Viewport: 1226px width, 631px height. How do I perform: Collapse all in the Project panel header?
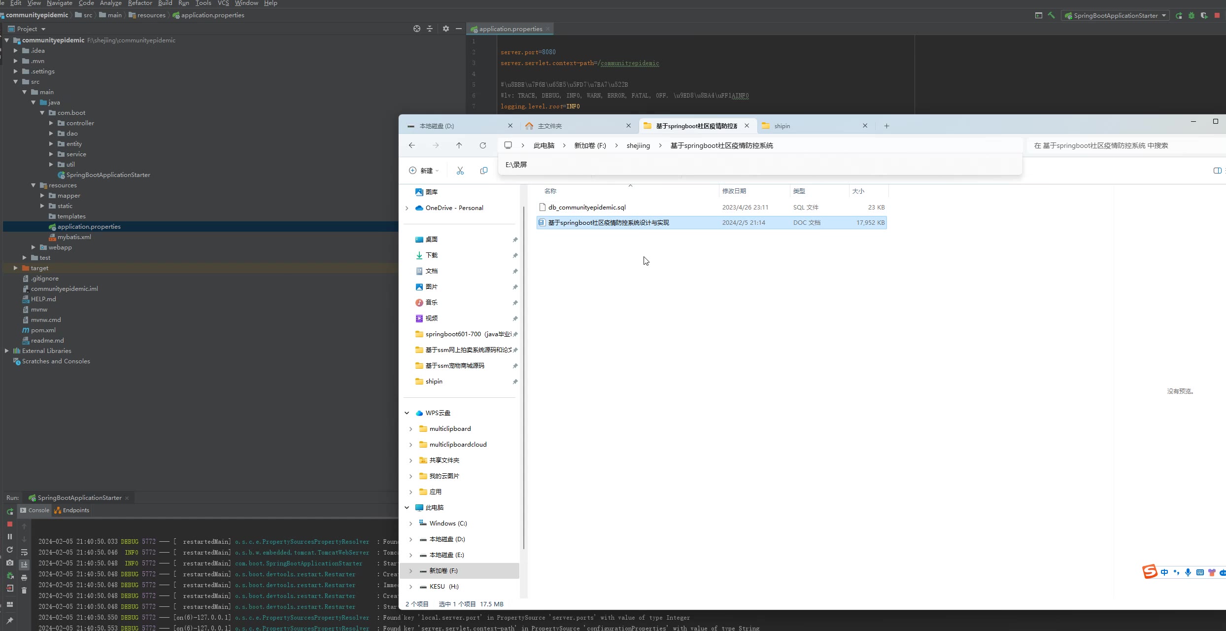coord(430,29)
